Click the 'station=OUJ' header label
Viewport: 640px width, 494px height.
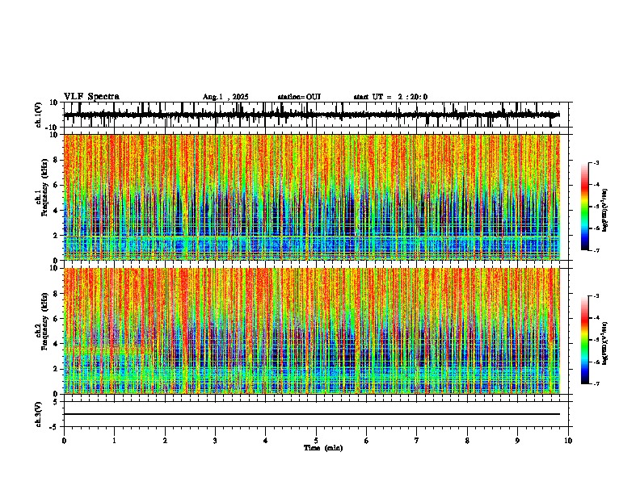pyautogui.click(x=299, y=97)
